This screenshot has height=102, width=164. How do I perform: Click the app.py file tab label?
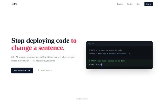pyautogui.click(x=91, y=44)
